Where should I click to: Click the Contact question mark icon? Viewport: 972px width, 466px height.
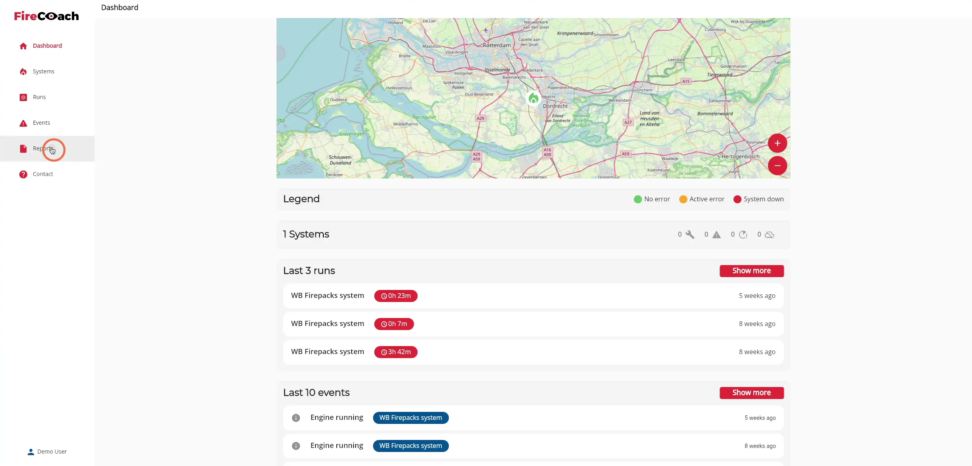[x=23, y=174]
